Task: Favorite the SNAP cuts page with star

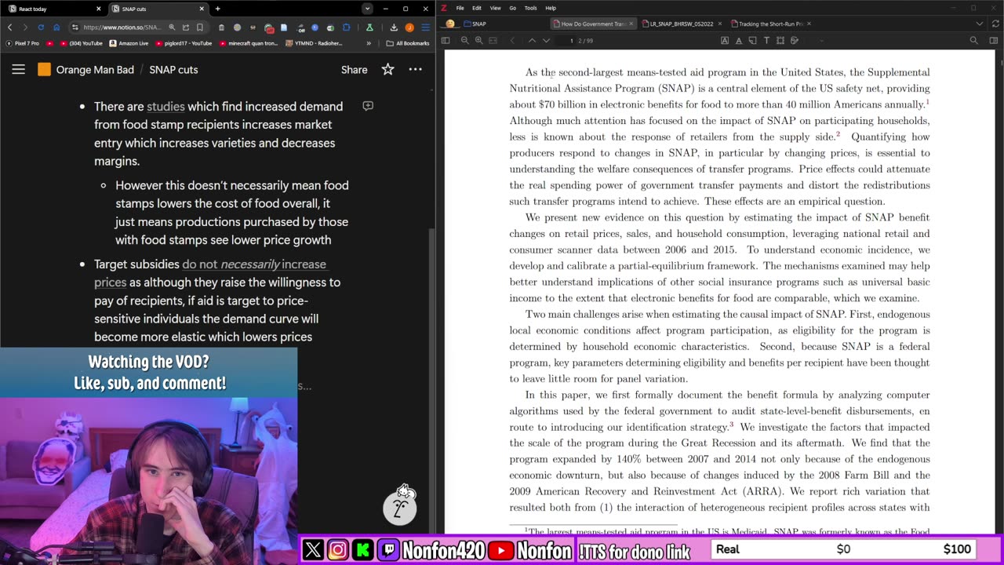Action: click(x=387, y=69)
